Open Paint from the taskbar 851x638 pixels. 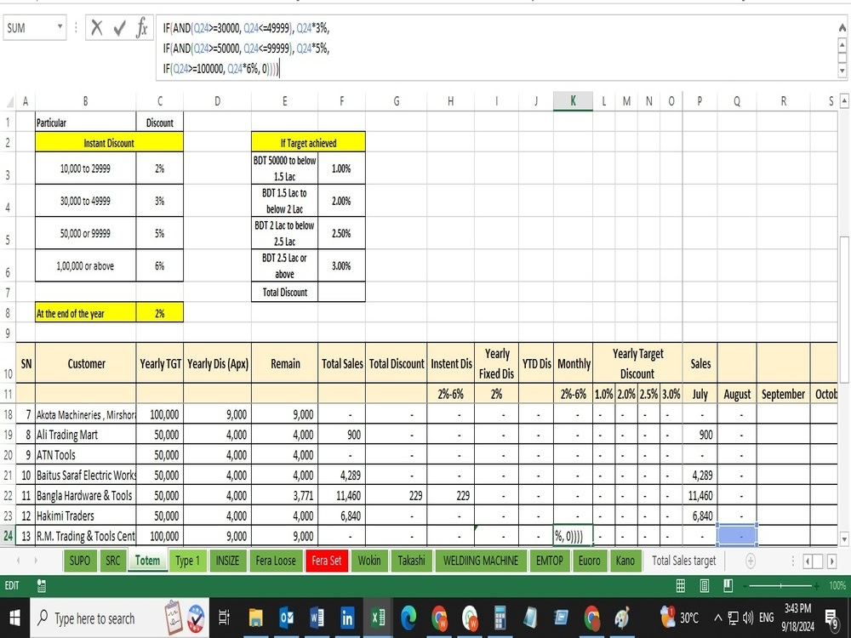coord(623,618)
